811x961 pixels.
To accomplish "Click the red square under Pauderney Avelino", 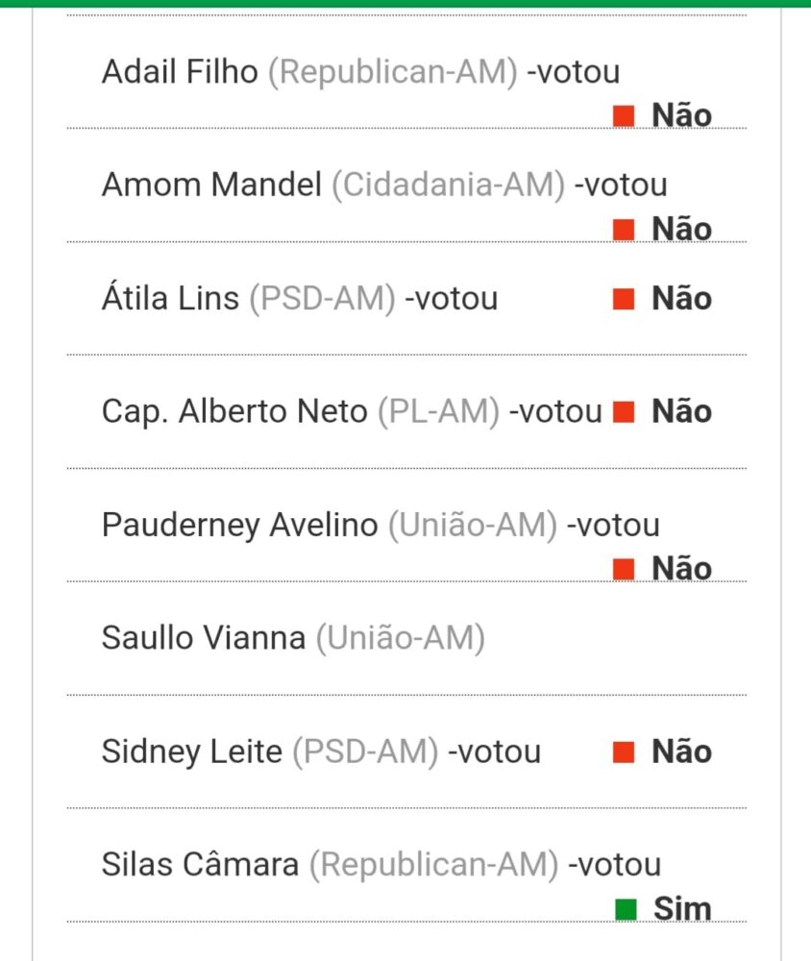I will click(625, 569).
